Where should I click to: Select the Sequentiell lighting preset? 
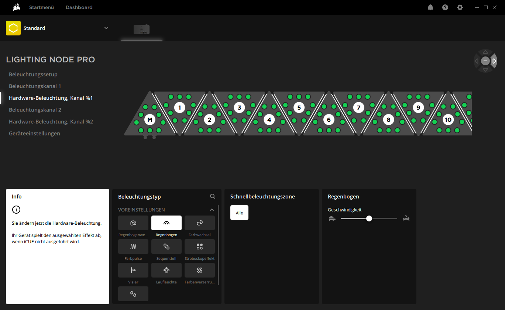pyautogui.click(x=166, y=247)
